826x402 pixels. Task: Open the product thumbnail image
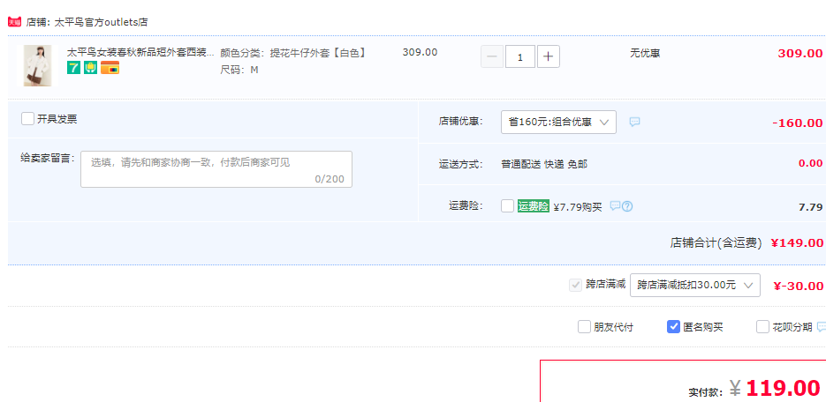(37, 66)
